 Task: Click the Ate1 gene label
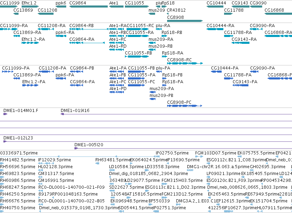[x=114, y=3]
